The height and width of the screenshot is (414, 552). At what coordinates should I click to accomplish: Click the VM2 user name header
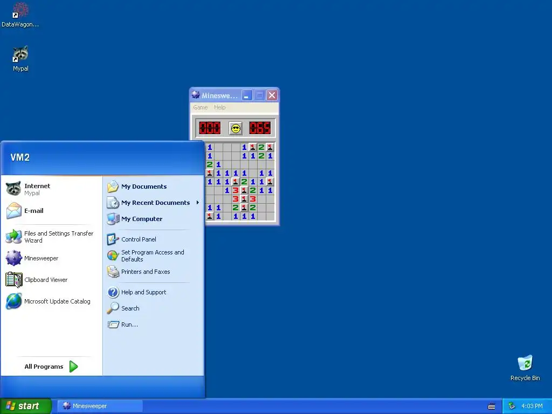coord(20,157)
